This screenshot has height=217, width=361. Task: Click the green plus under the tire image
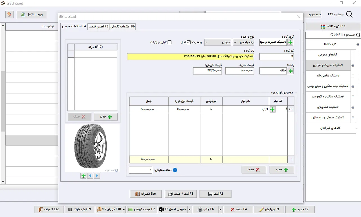click(83, 176)
